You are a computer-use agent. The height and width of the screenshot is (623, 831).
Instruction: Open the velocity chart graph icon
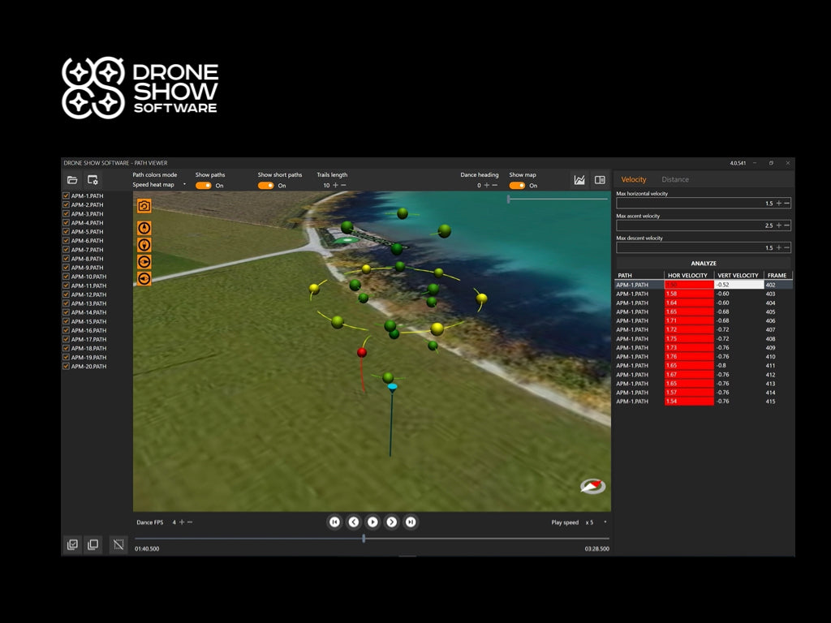click(x=579, y=180)
